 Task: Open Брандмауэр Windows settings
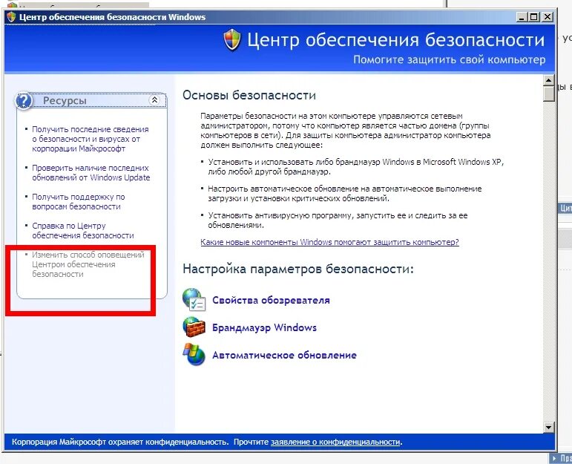pyautogui.click(x=264, y=327)
